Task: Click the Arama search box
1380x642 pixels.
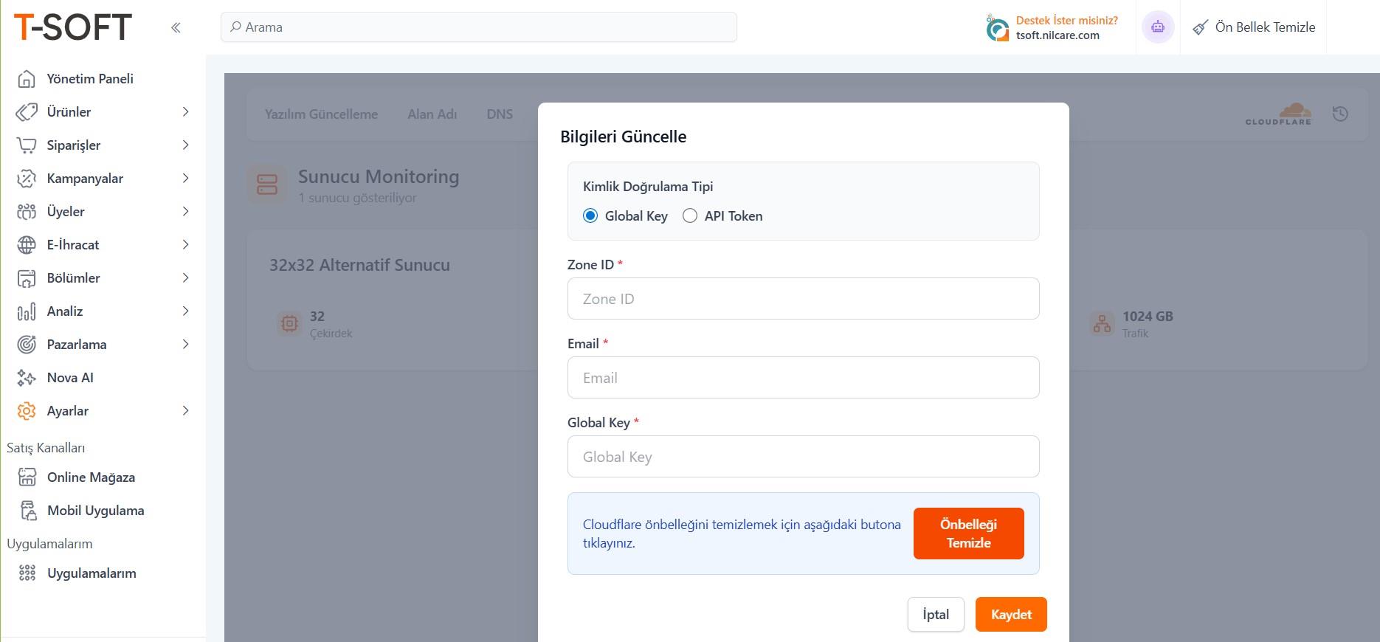Action: [x=478, y=27]
